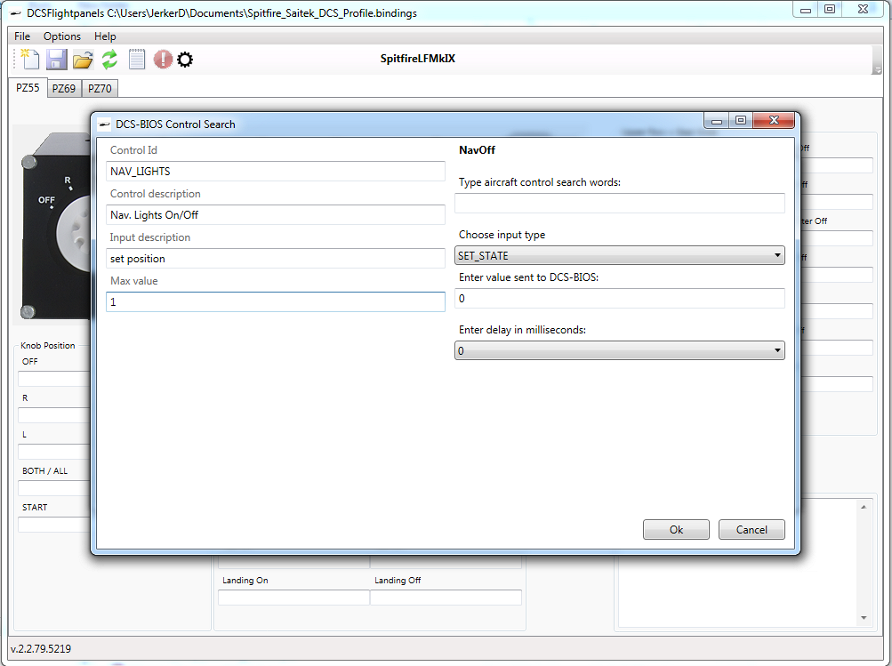The width and height of the screenshot is (892, 666).
Task: Create a new profile with the new-file icon
Action: (x=29, y=60)
